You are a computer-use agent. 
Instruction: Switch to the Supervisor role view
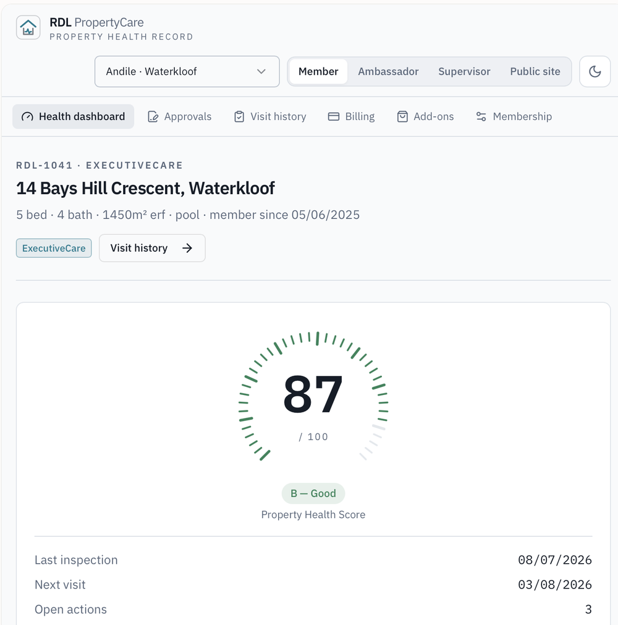[x=464, y=71]
